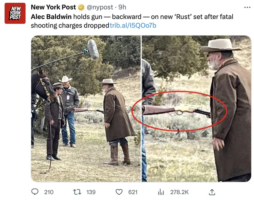Open the left wide-shot photo
Screen dimensions: 254x200
[x=86, y=109]
